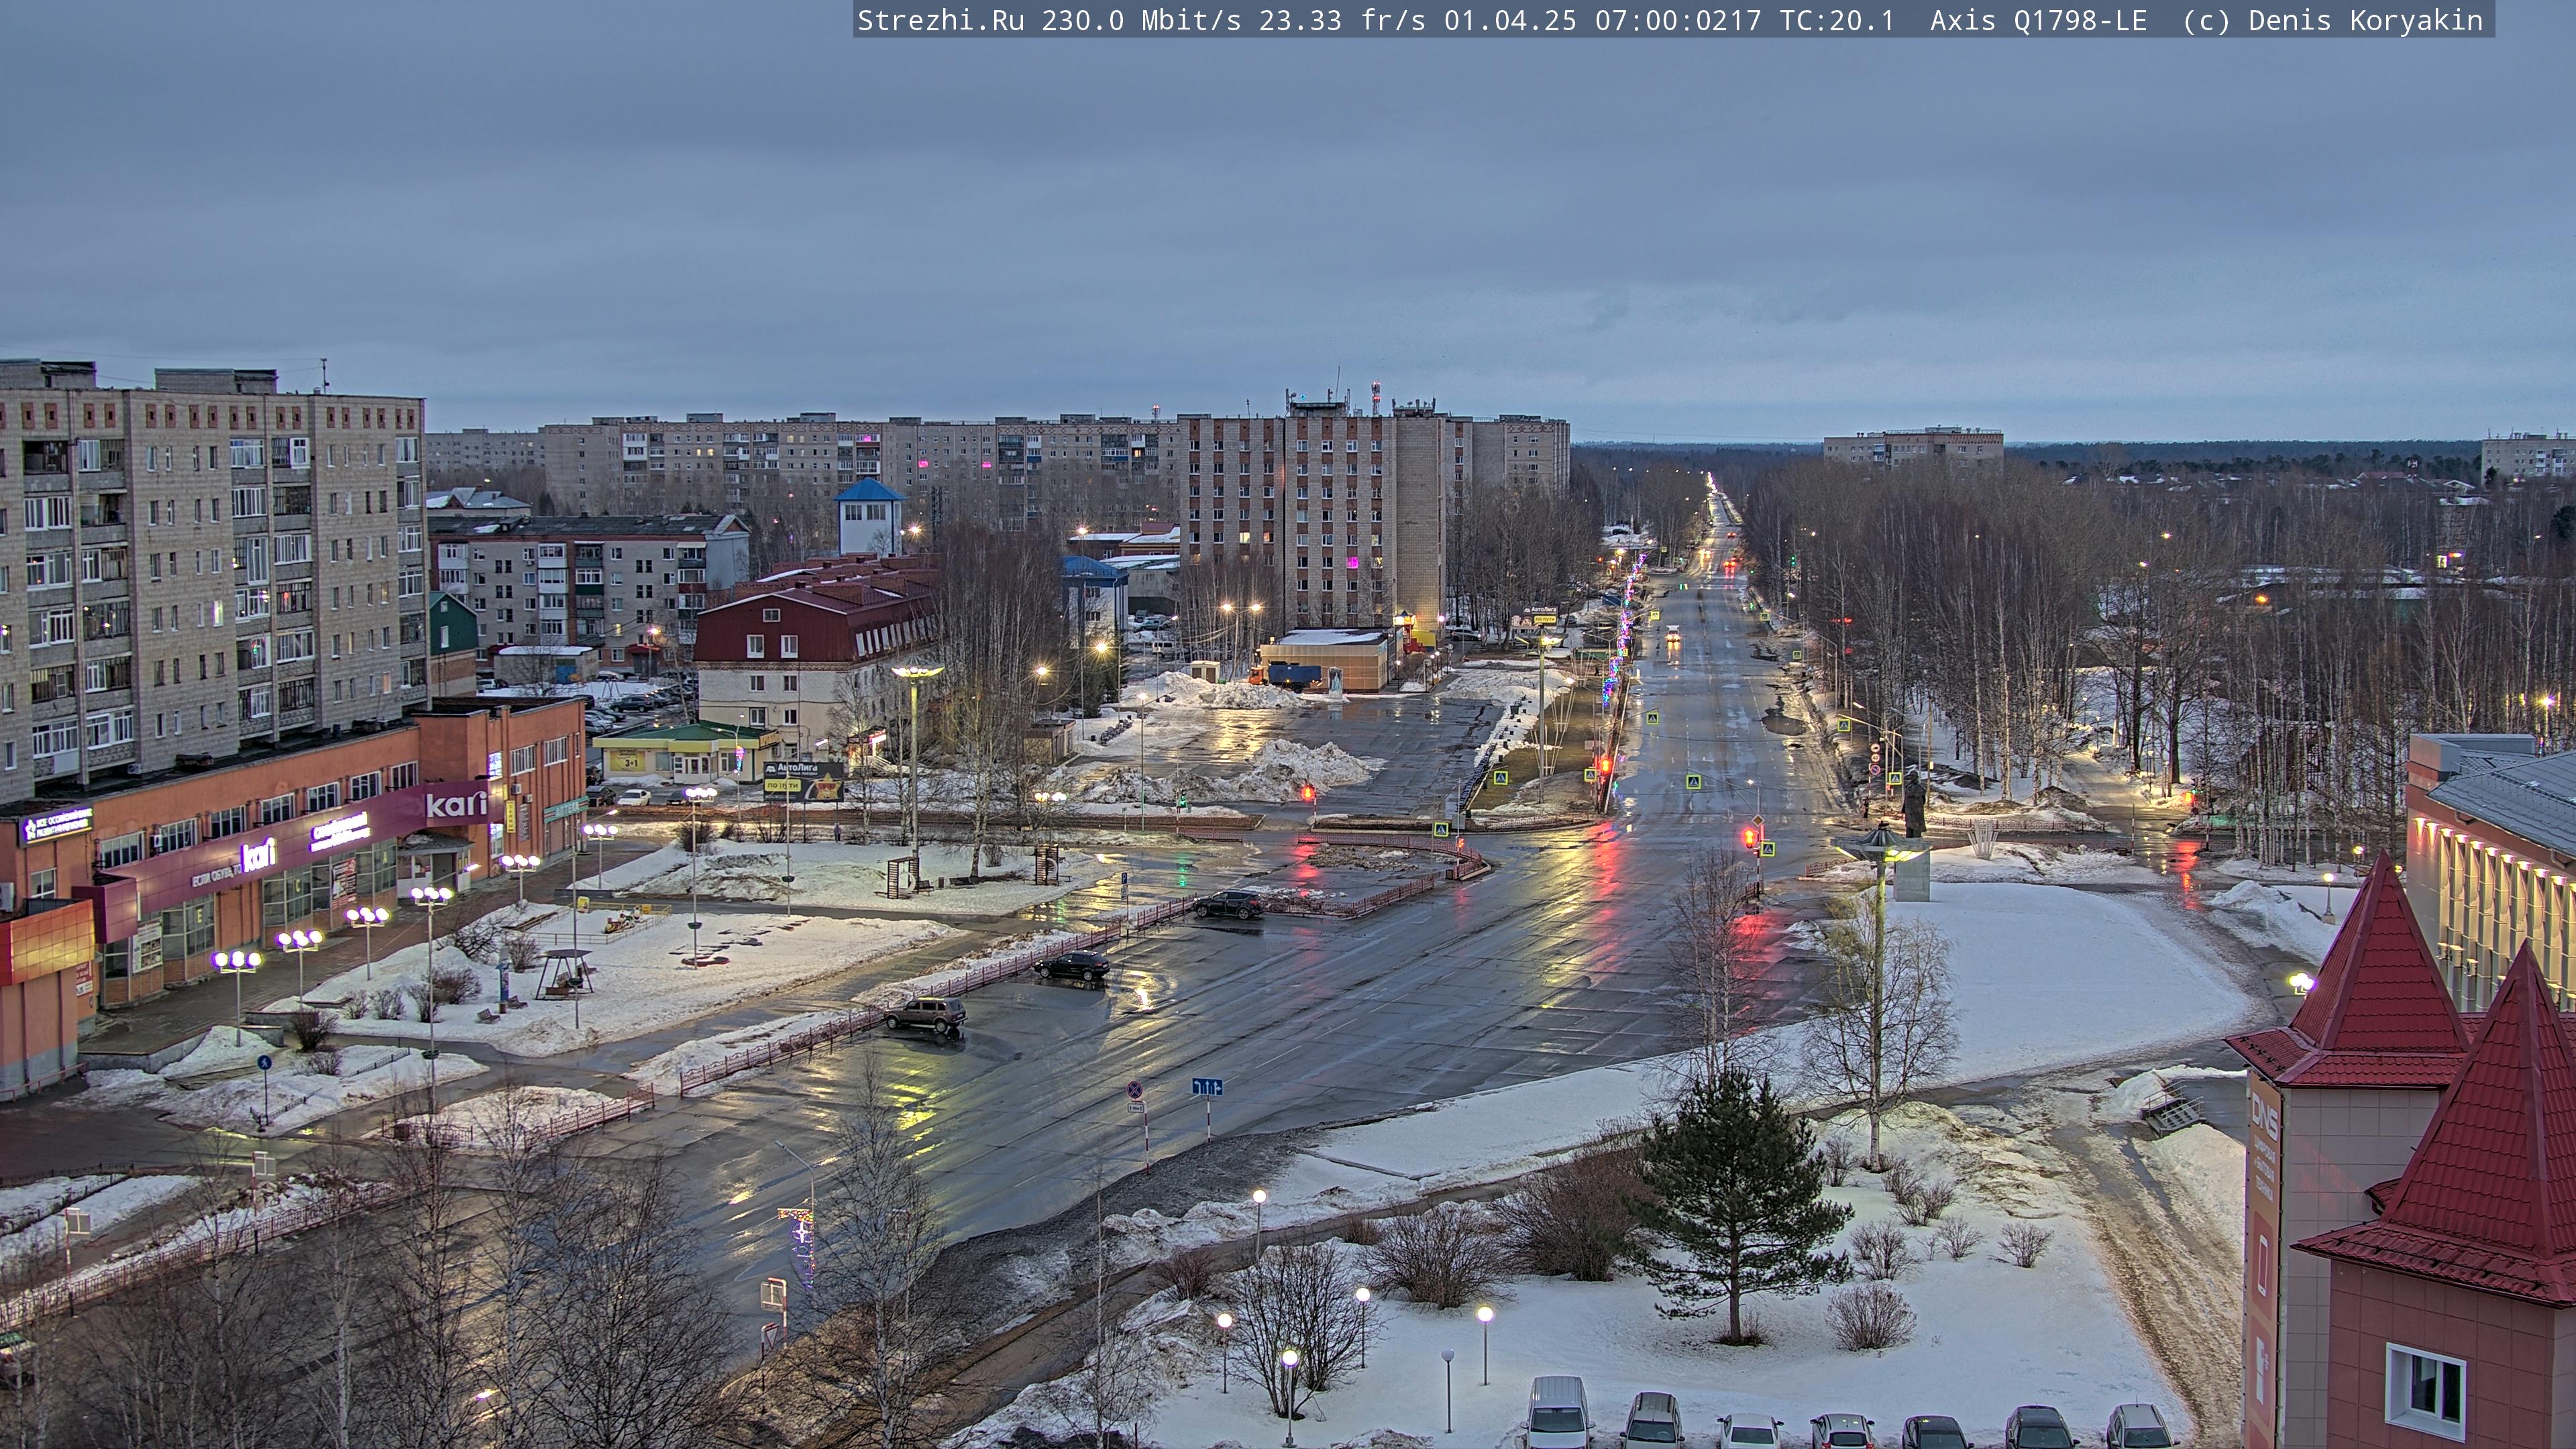
Task: Click the TC:20.1 temperature readout
Action: (1837, 21)
